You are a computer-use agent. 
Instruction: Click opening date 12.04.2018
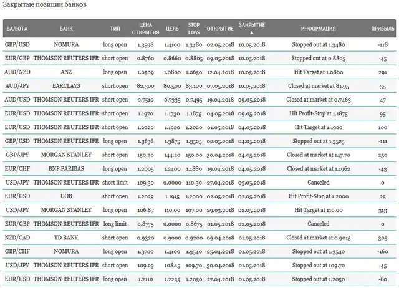[x=220, y=72]
